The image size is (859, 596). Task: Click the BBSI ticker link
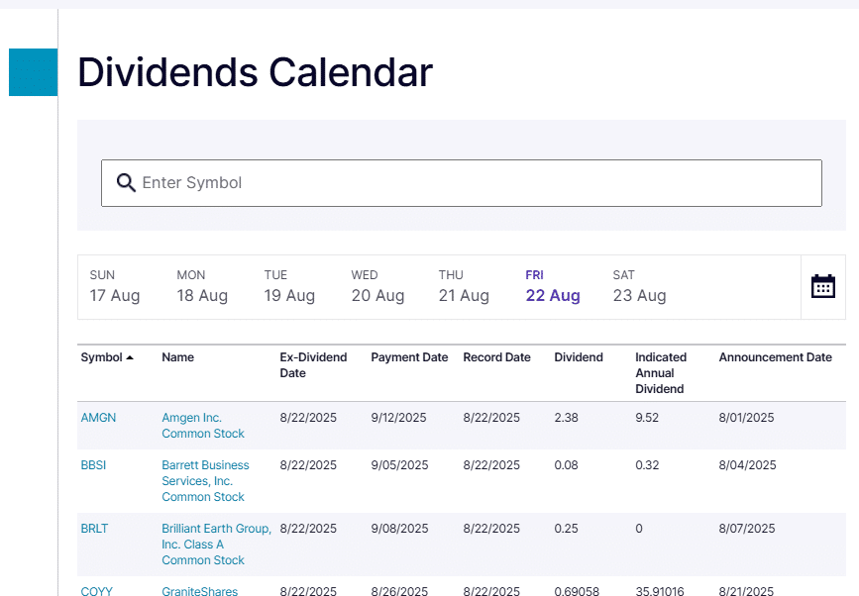[95, 465]
